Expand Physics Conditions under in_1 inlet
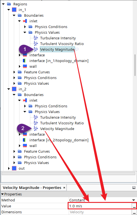This screenshot has width=137, height=215. click(25, 27)
